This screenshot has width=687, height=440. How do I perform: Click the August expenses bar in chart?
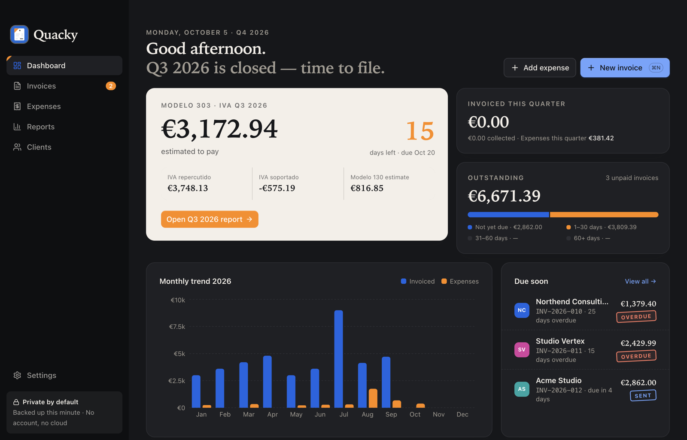tap(373, 398)
